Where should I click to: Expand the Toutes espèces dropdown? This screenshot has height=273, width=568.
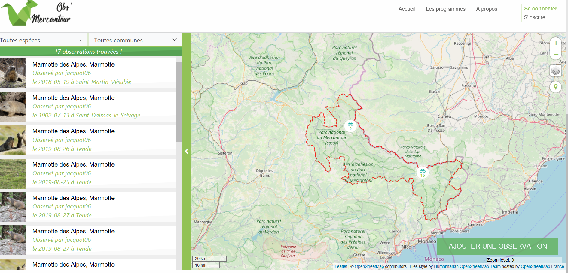coord(44,40)
